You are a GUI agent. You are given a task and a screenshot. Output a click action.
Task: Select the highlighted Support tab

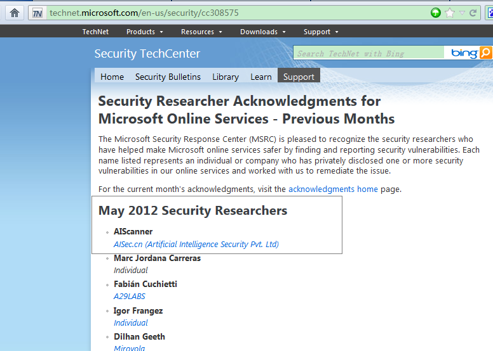tap(299, 75)
